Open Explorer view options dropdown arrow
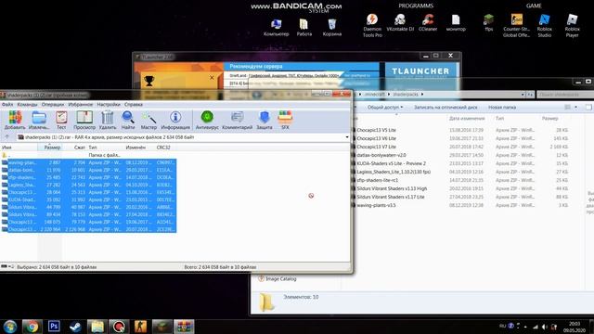The image size is (594, 334). [575, 108]
